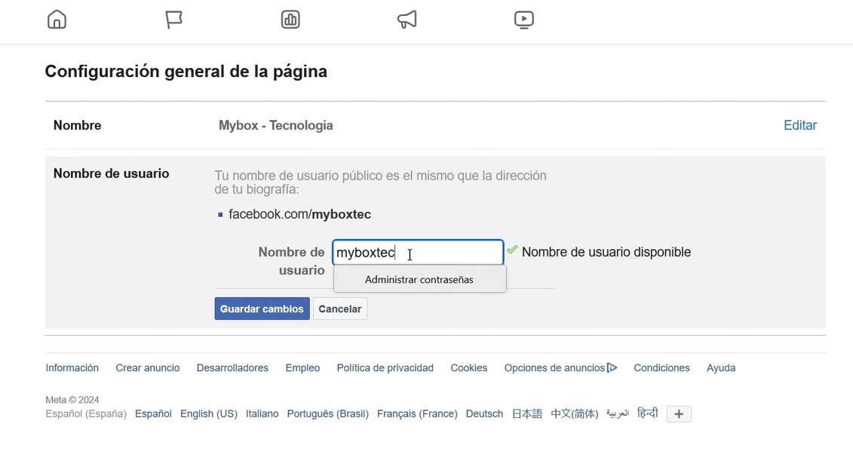Select Administrar contraseñas suggestion
This screenshot has height=464, width=853.
click(419, 280)
